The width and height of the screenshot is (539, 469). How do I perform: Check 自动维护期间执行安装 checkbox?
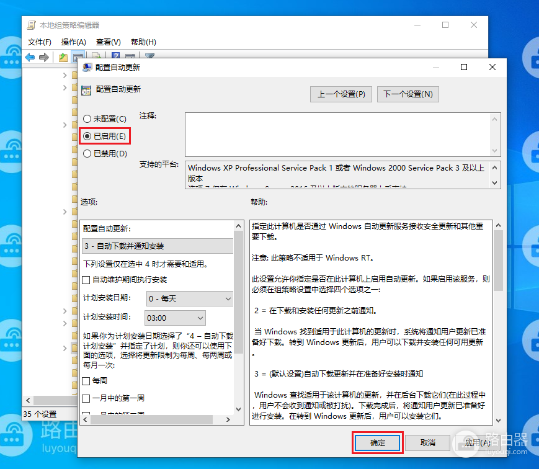click(86, 280)
